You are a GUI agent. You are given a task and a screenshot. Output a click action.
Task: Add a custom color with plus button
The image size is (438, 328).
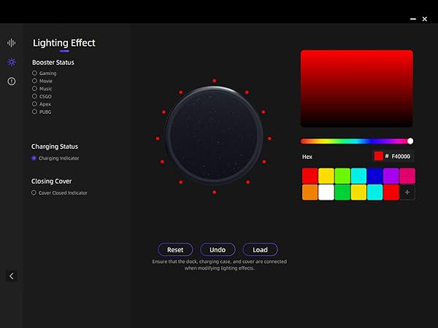pos(407,192)
